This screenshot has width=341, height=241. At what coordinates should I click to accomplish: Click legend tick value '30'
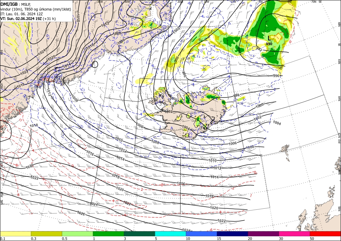point(281,239)
